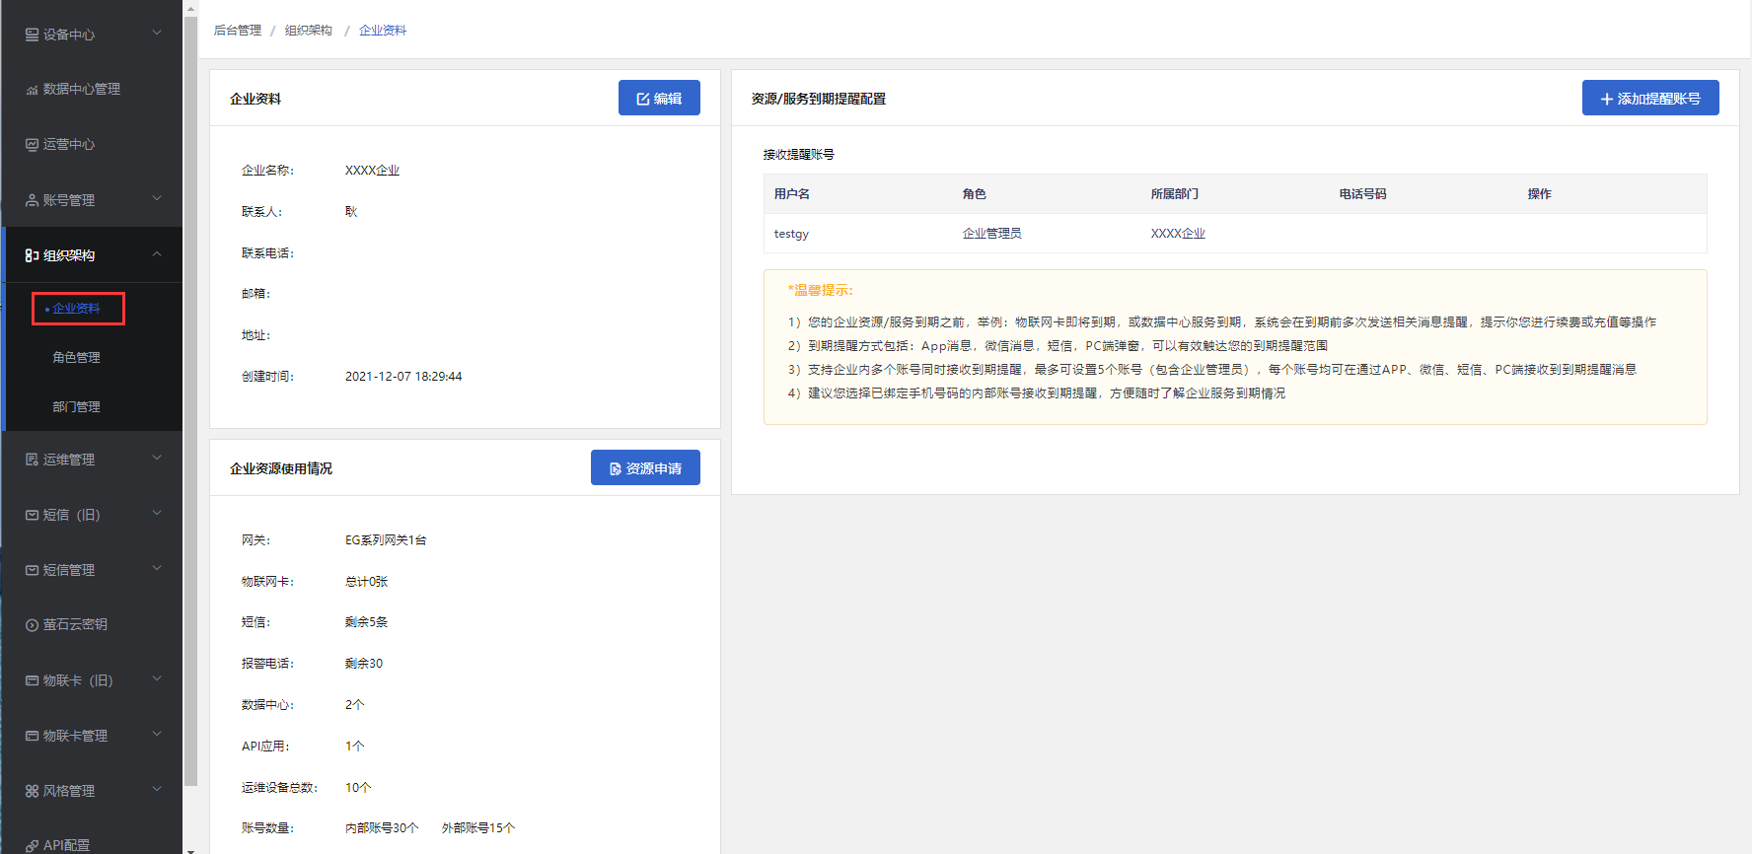Select the 剩余5条 SMS value
The height and width of the screenshot is (854, 1752).
tap(366, 622)
